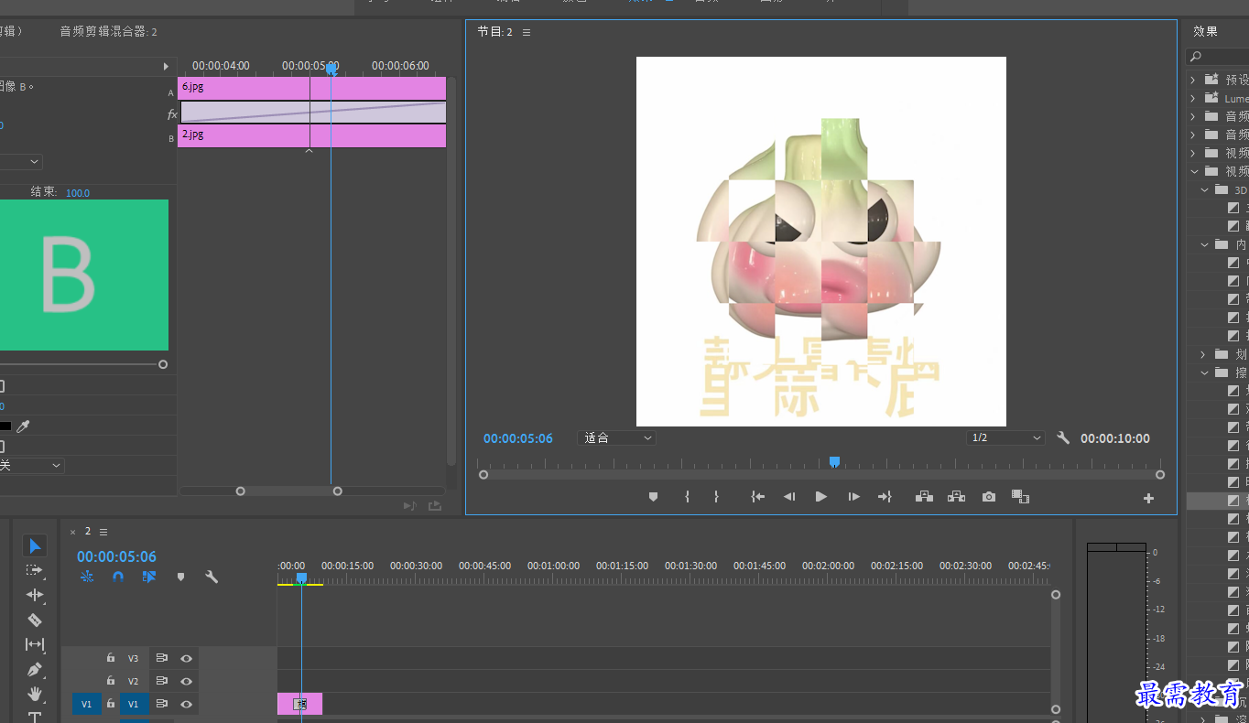Click the Extract button in program monitor

pyautogui.click(x=957, y=497)
